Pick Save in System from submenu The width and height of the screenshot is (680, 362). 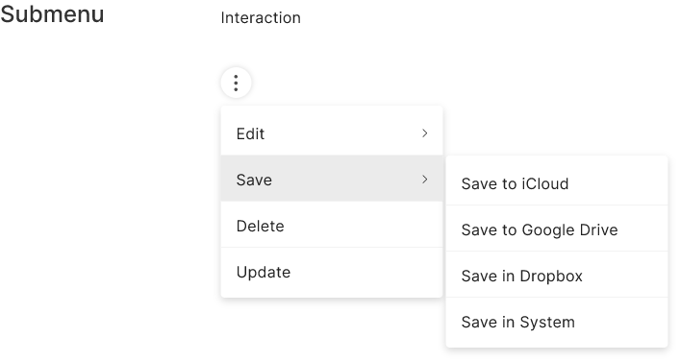[x=557, y=321]
